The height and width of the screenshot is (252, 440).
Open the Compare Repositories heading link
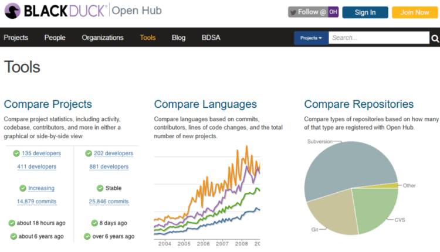pyautogui.click(x=359, y=104)
